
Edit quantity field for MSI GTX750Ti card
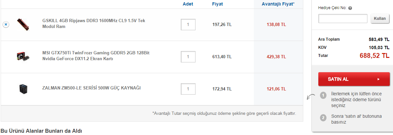pos(188,57)
